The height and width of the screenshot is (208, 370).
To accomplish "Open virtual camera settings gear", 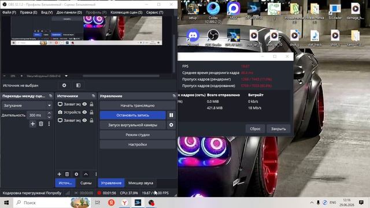I will click(171, 125).
